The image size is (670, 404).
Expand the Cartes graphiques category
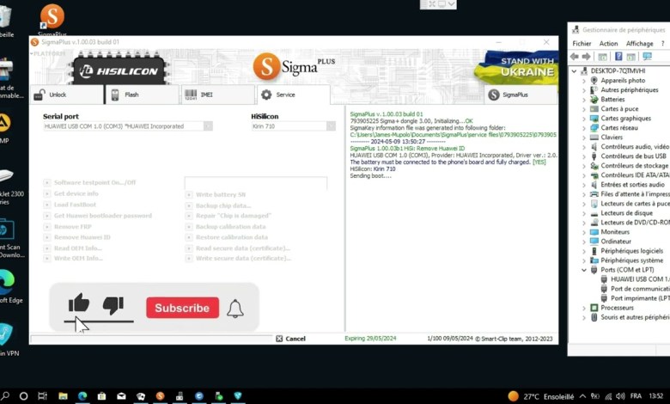point(584,119)
